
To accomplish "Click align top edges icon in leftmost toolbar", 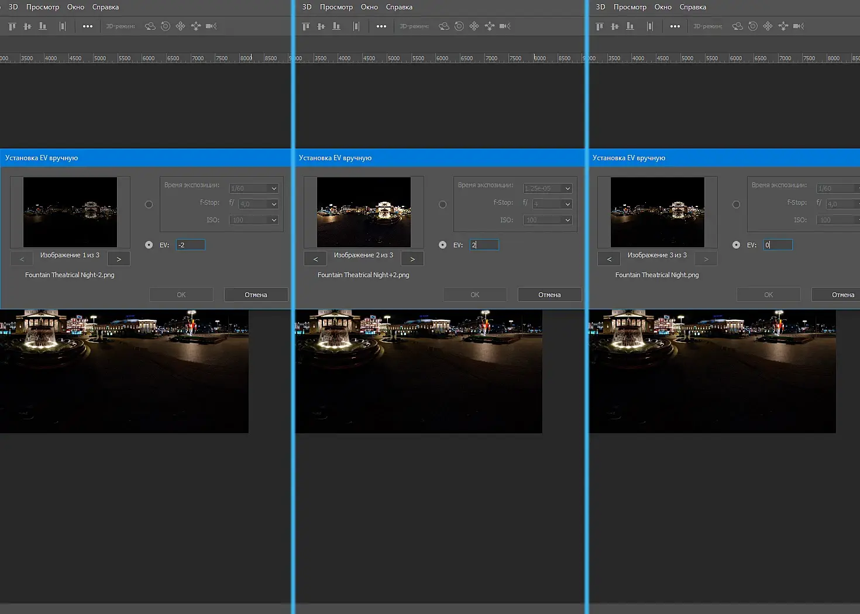I will click(x=12, y=26).
